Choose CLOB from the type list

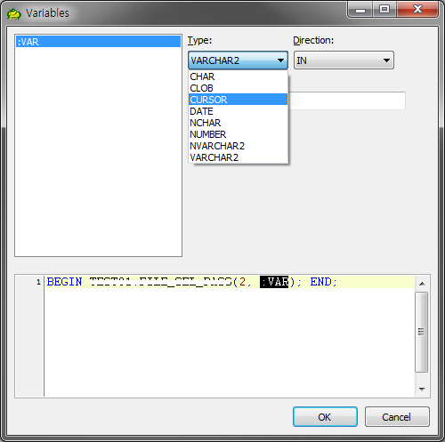238,88
